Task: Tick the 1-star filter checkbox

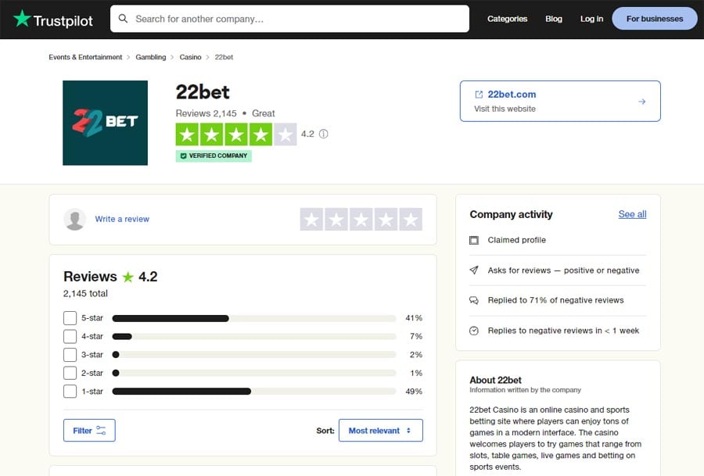Action: click(70, 392)
